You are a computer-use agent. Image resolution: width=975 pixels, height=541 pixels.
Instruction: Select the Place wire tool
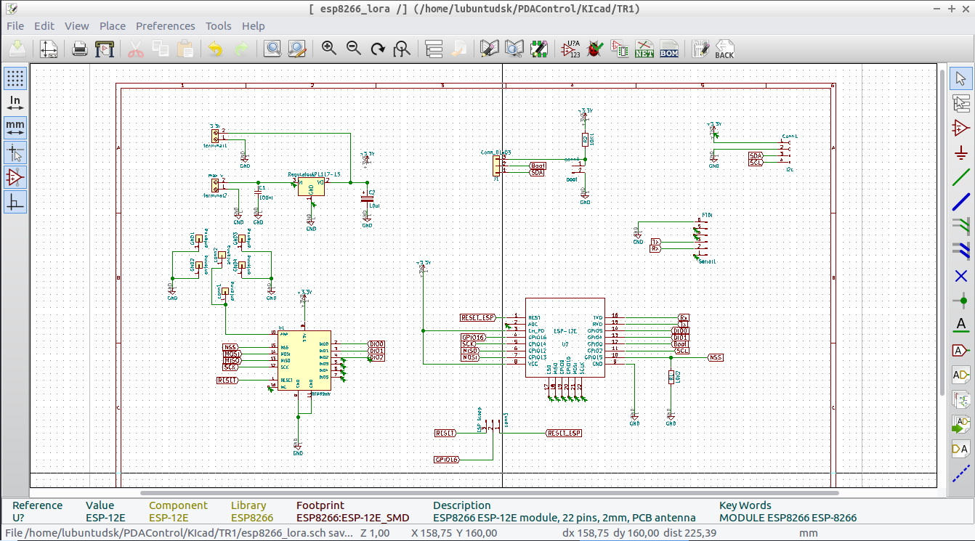(x=961, y=178)
